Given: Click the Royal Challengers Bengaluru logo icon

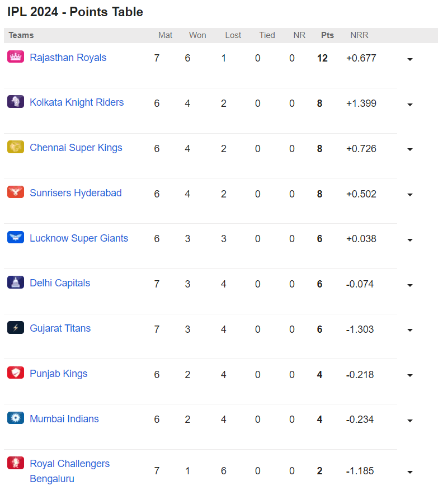Looking at the screenshot, I should click(16, 463).
